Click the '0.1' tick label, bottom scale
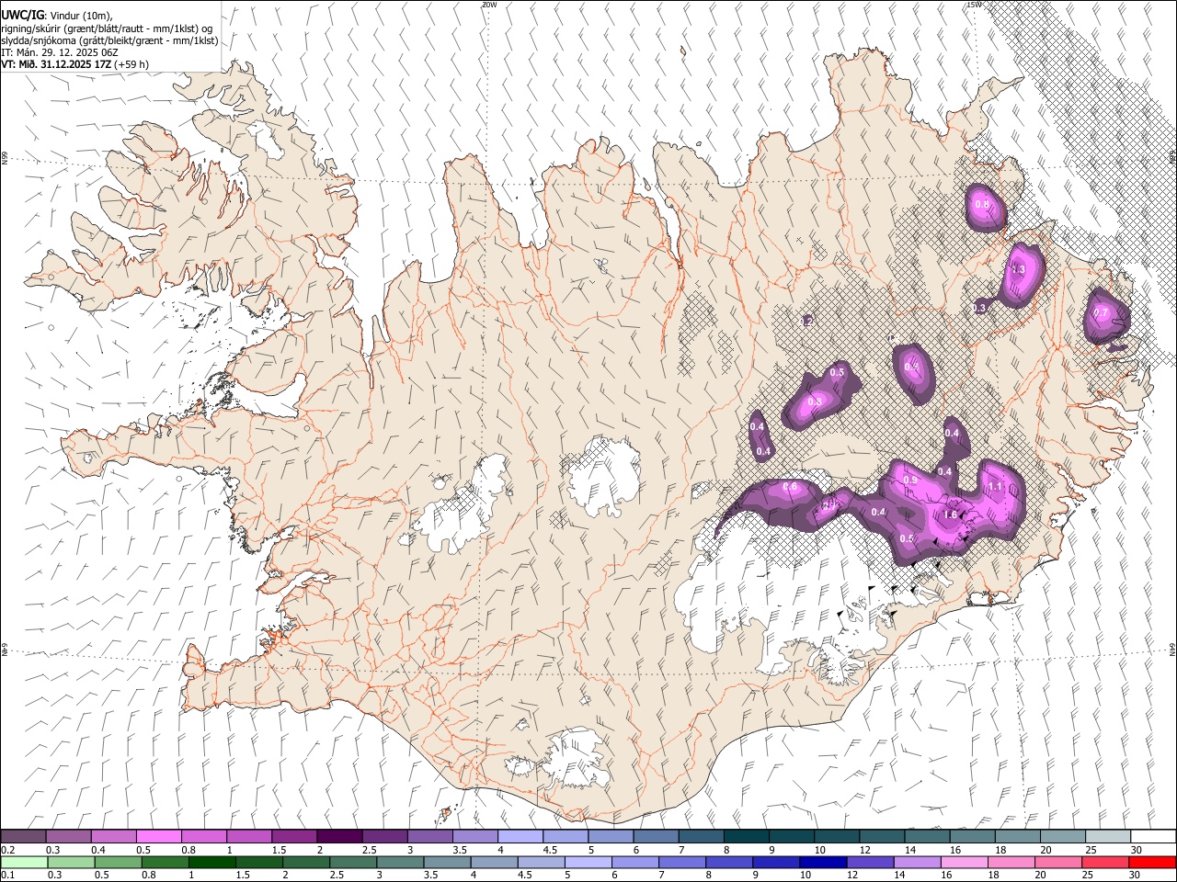Screen dimensions: 1177x882 [x=7, y=876]
